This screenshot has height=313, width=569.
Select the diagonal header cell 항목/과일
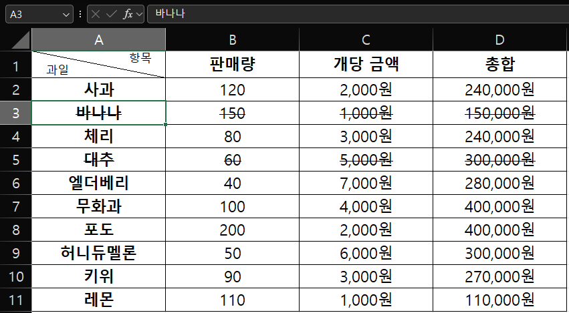[x=99, y=65]
